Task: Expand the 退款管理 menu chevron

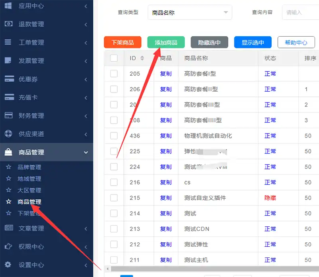Action: click(x=86, y=24)
